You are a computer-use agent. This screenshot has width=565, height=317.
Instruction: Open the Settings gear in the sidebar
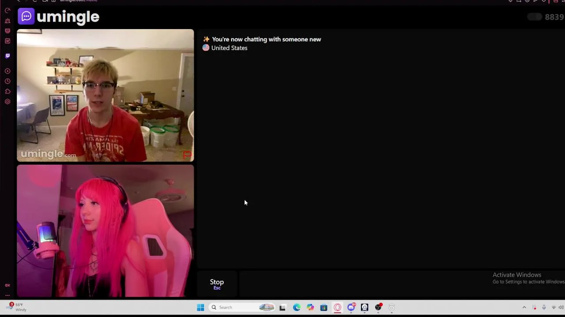click(8, 102)
